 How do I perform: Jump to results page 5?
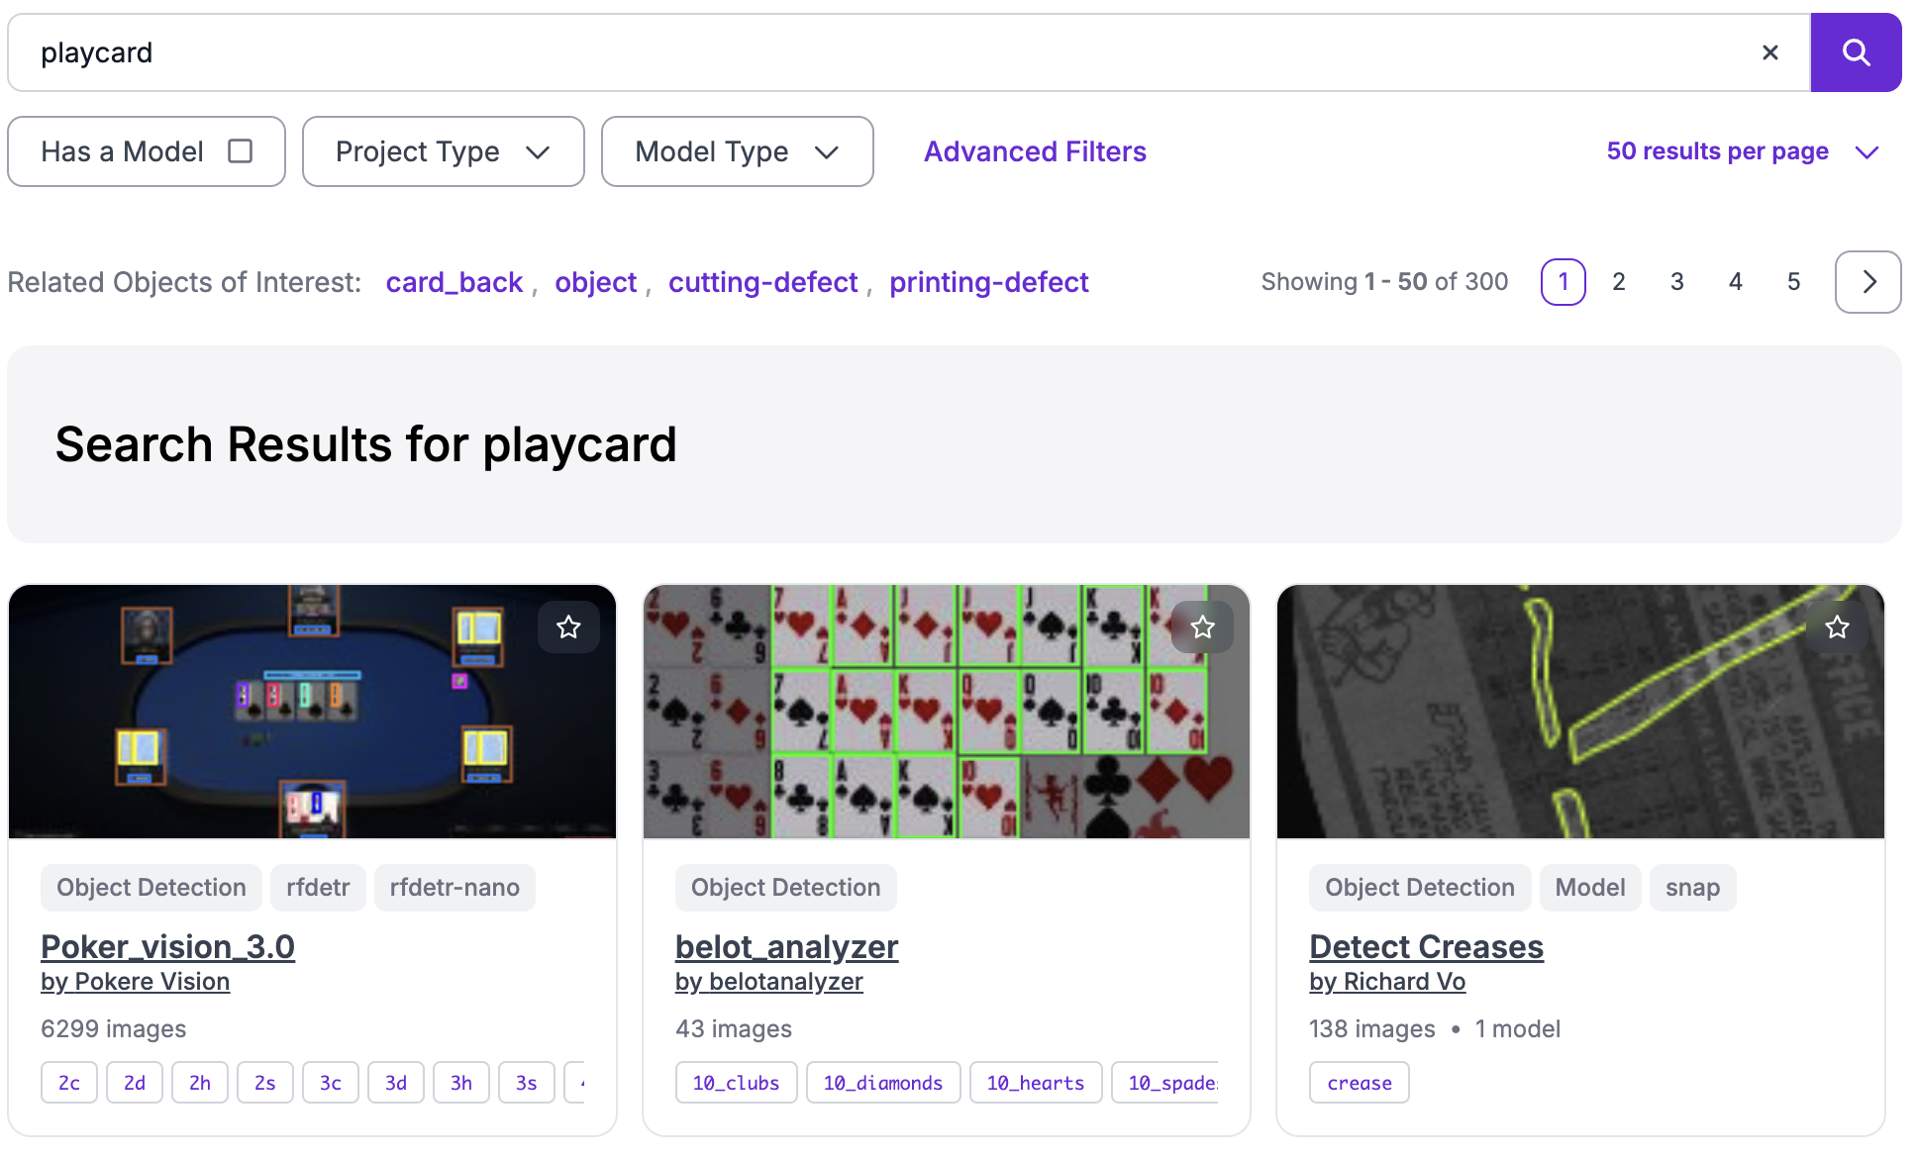pos(1793,282)
